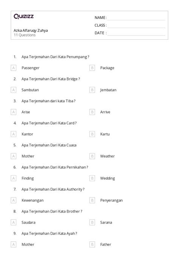Click the NAME input line
The width and height of the screenshot is (179, 253).
137,18
